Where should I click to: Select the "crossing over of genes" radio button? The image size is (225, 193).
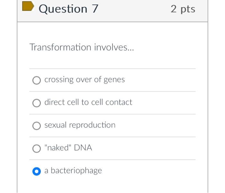click(37, 80)
